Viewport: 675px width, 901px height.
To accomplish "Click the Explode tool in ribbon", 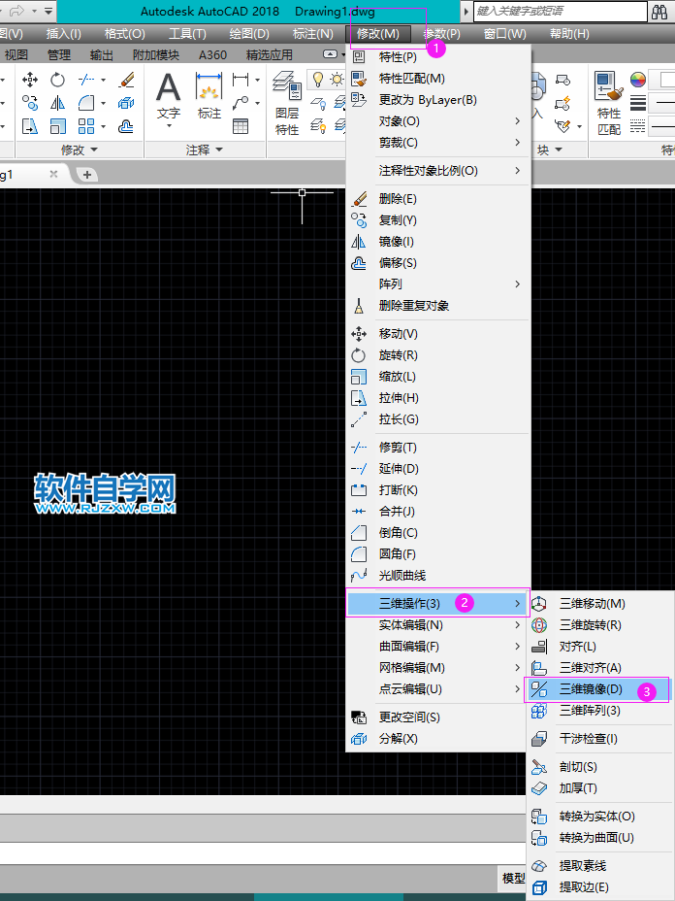I will click(x=126, y=103).
